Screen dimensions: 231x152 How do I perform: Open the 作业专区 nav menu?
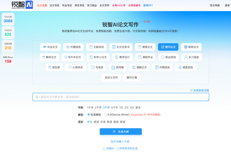pos(67,6)
